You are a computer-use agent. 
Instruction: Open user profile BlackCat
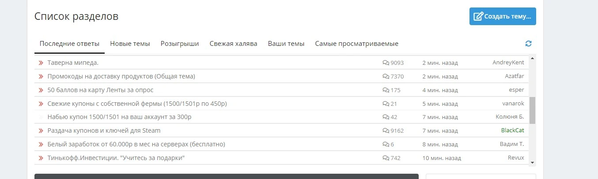(512, 131)
